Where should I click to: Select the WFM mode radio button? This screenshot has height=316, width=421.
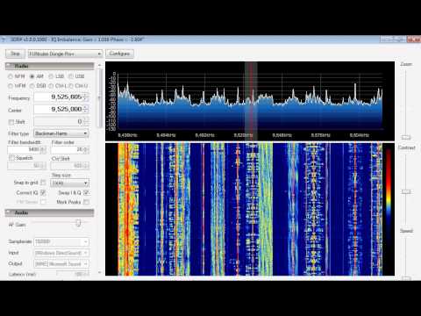11,86
